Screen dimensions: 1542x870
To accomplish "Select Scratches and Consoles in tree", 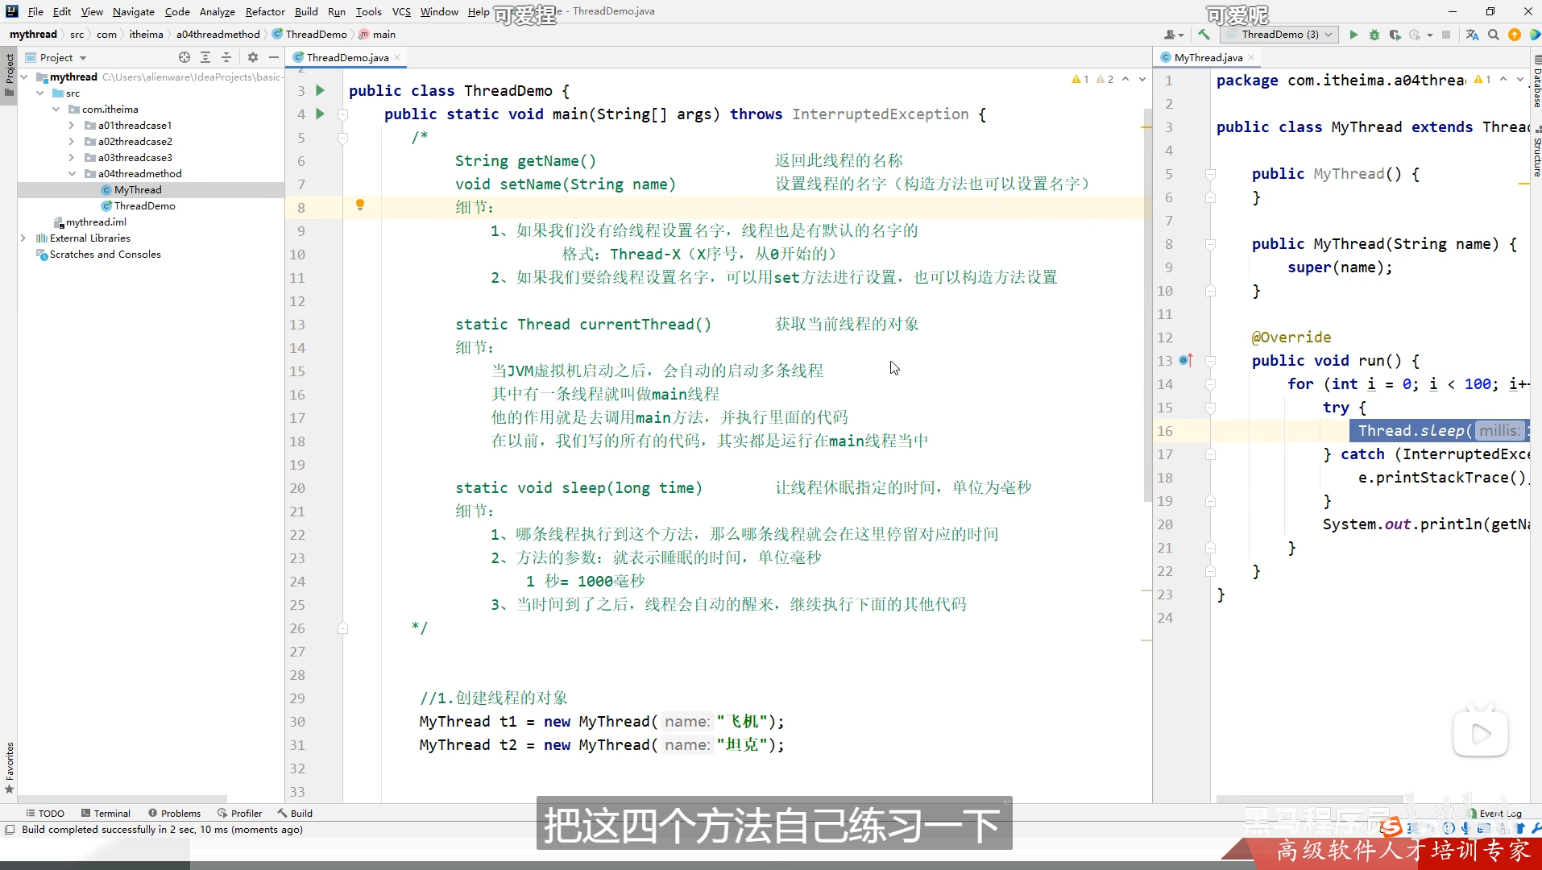I will point(105,254).
